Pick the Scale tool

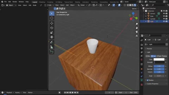52,32
